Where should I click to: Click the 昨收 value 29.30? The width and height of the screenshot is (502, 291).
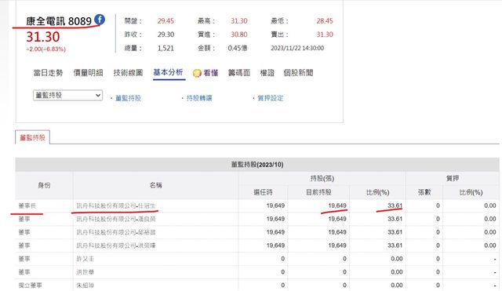pyautogui.click(x=166, y=35)
